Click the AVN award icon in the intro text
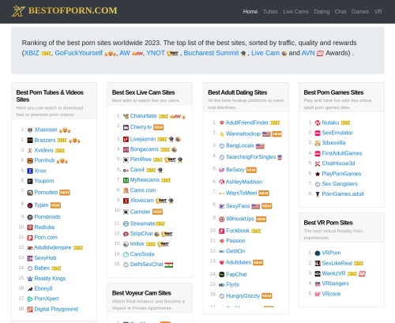 pyautogui.click(x=320, y=54)
